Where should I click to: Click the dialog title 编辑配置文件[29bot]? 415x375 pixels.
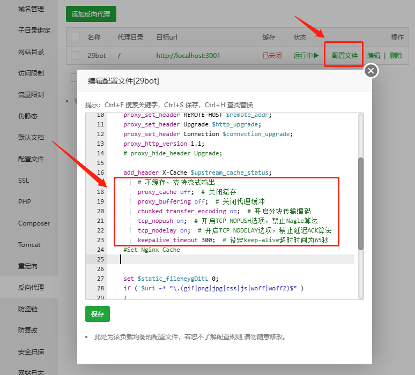[x=123, y=81]
